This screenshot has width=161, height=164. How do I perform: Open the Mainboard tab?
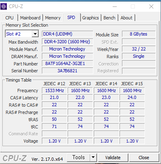[30, 18]
